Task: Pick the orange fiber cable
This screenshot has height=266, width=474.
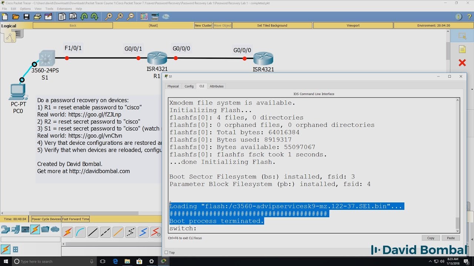Action: [118, 232]
